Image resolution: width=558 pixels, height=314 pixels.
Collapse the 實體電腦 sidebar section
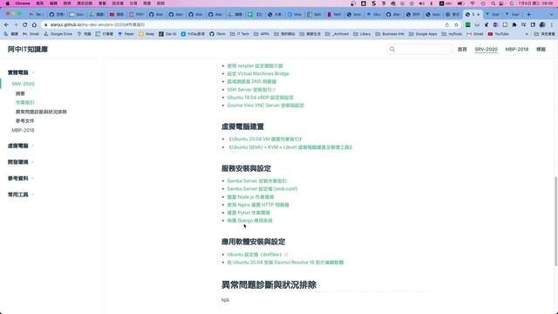click(21, 72)
